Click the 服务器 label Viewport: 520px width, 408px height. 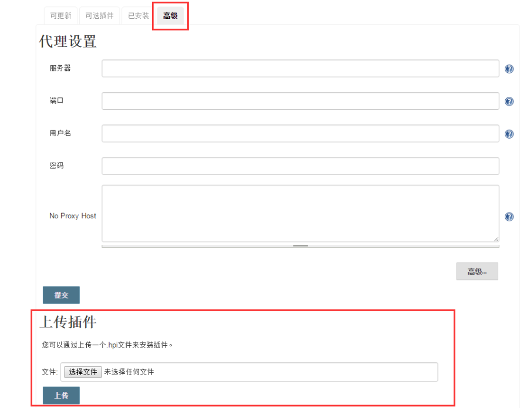(x=60, y=68)
